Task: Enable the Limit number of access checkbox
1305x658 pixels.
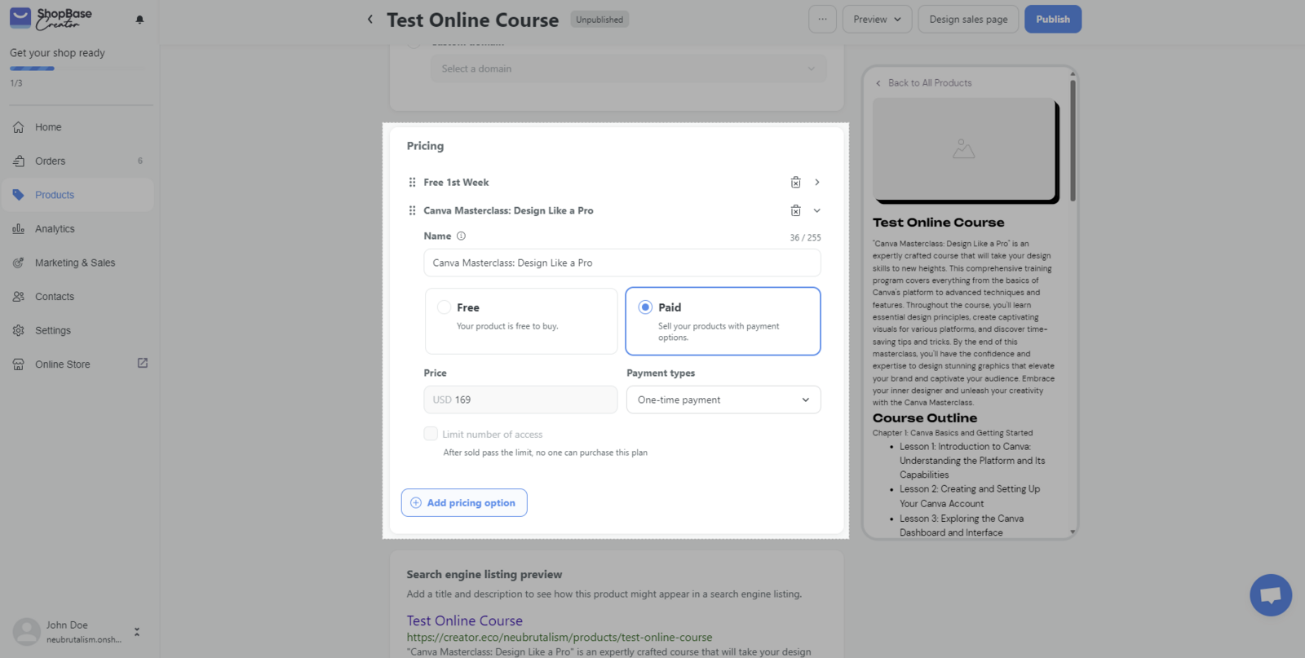Action: (431, 434)
